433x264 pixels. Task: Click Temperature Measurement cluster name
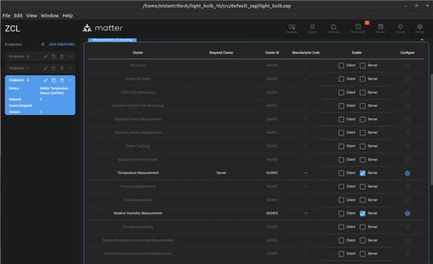[138, 173]
